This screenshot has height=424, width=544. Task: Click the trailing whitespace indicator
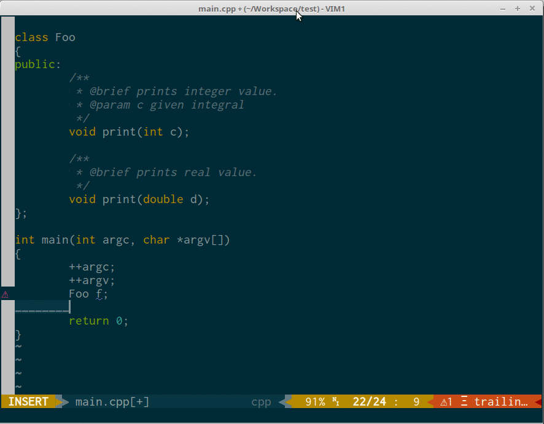500,402
